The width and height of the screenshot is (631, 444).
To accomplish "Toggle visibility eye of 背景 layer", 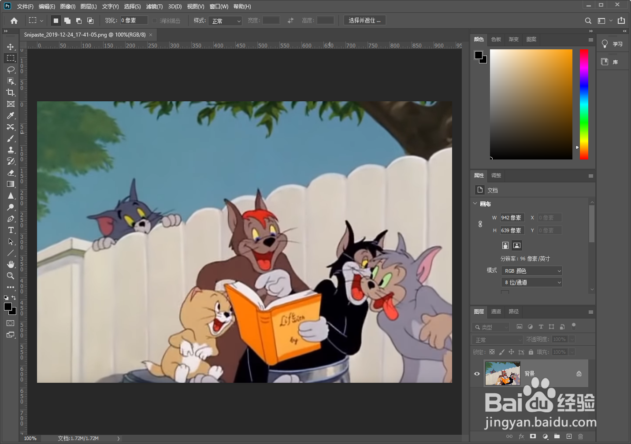I will pos(477,374).
